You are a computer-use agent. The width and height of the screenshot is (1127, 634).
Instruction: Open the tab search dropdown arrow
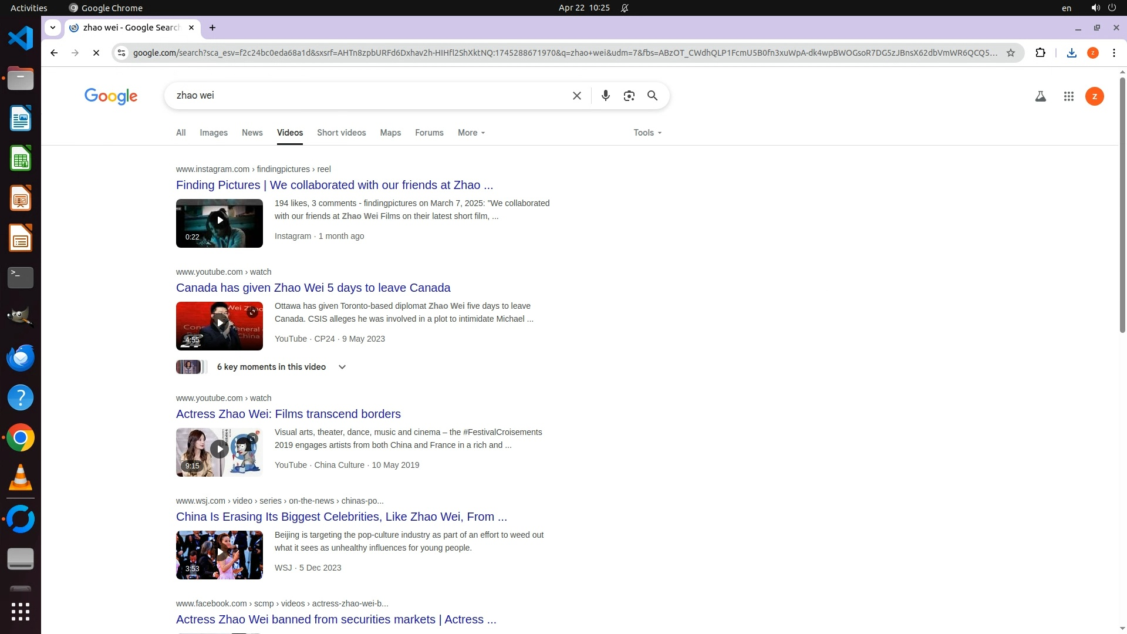point(53,27)
